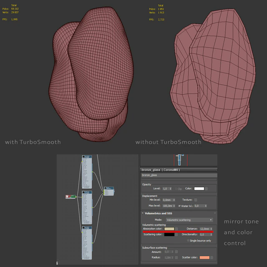The height and width of the screenshot is (267, 267).
Task: Select the uppermost CoronaMtl node header
Action: click(87, 157)
